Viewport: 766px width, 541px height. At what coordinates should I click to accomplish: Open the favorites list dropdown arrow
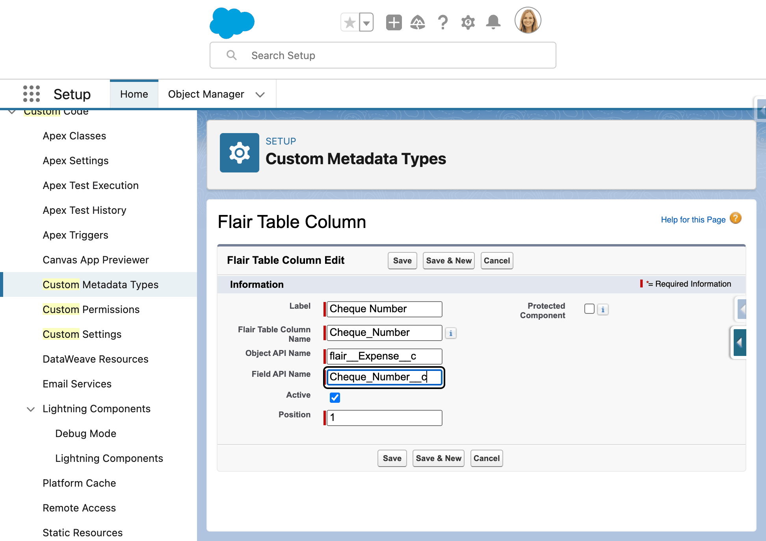point(366,22)
